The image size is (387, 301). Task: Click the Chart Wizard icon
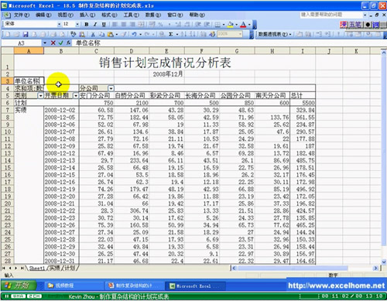coord(204,34)
